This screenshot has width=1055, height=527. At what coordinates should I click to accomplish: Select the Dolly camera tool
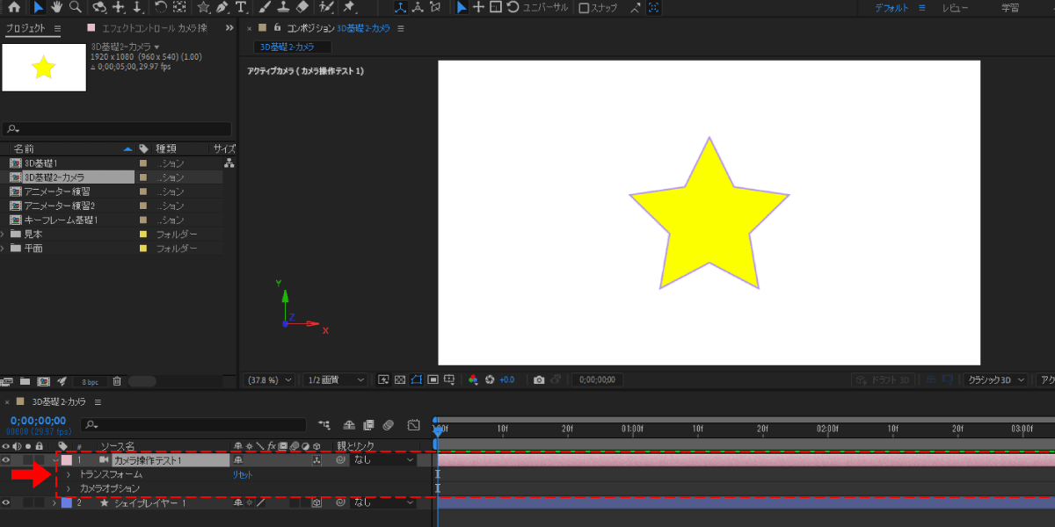tap(137, 8)
